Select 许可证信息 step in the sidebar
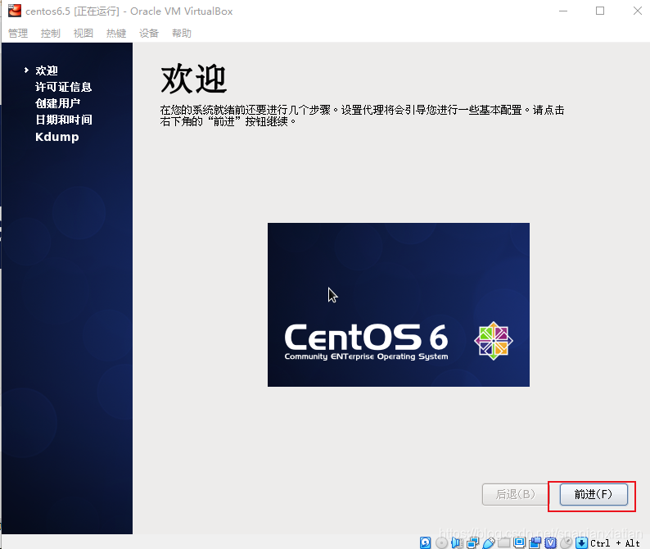The width and height of the screenshot is (650, 549). [63, 87]
